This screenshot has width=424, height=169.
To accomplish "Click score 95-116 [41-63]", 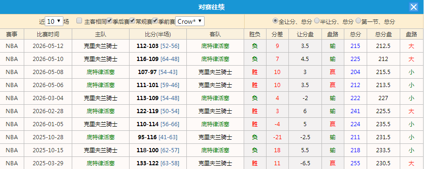I will 158,137.
